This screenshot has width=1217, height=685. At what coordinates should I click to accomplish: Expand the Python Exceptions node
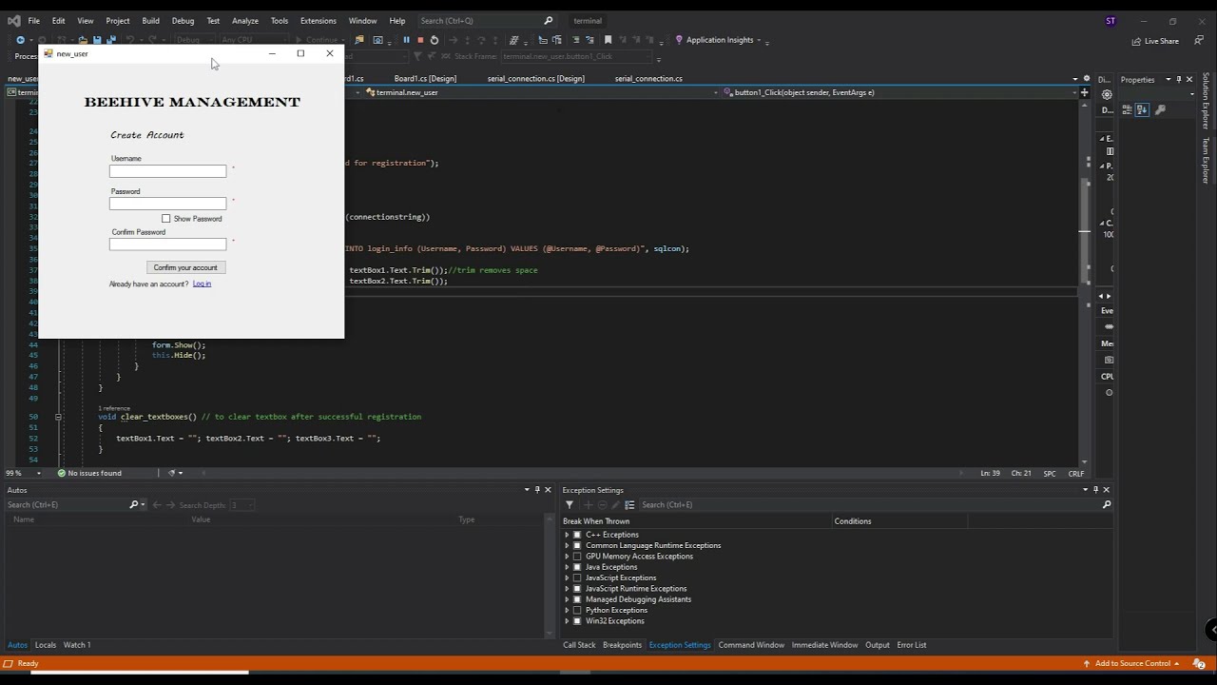tap(567, 611)
